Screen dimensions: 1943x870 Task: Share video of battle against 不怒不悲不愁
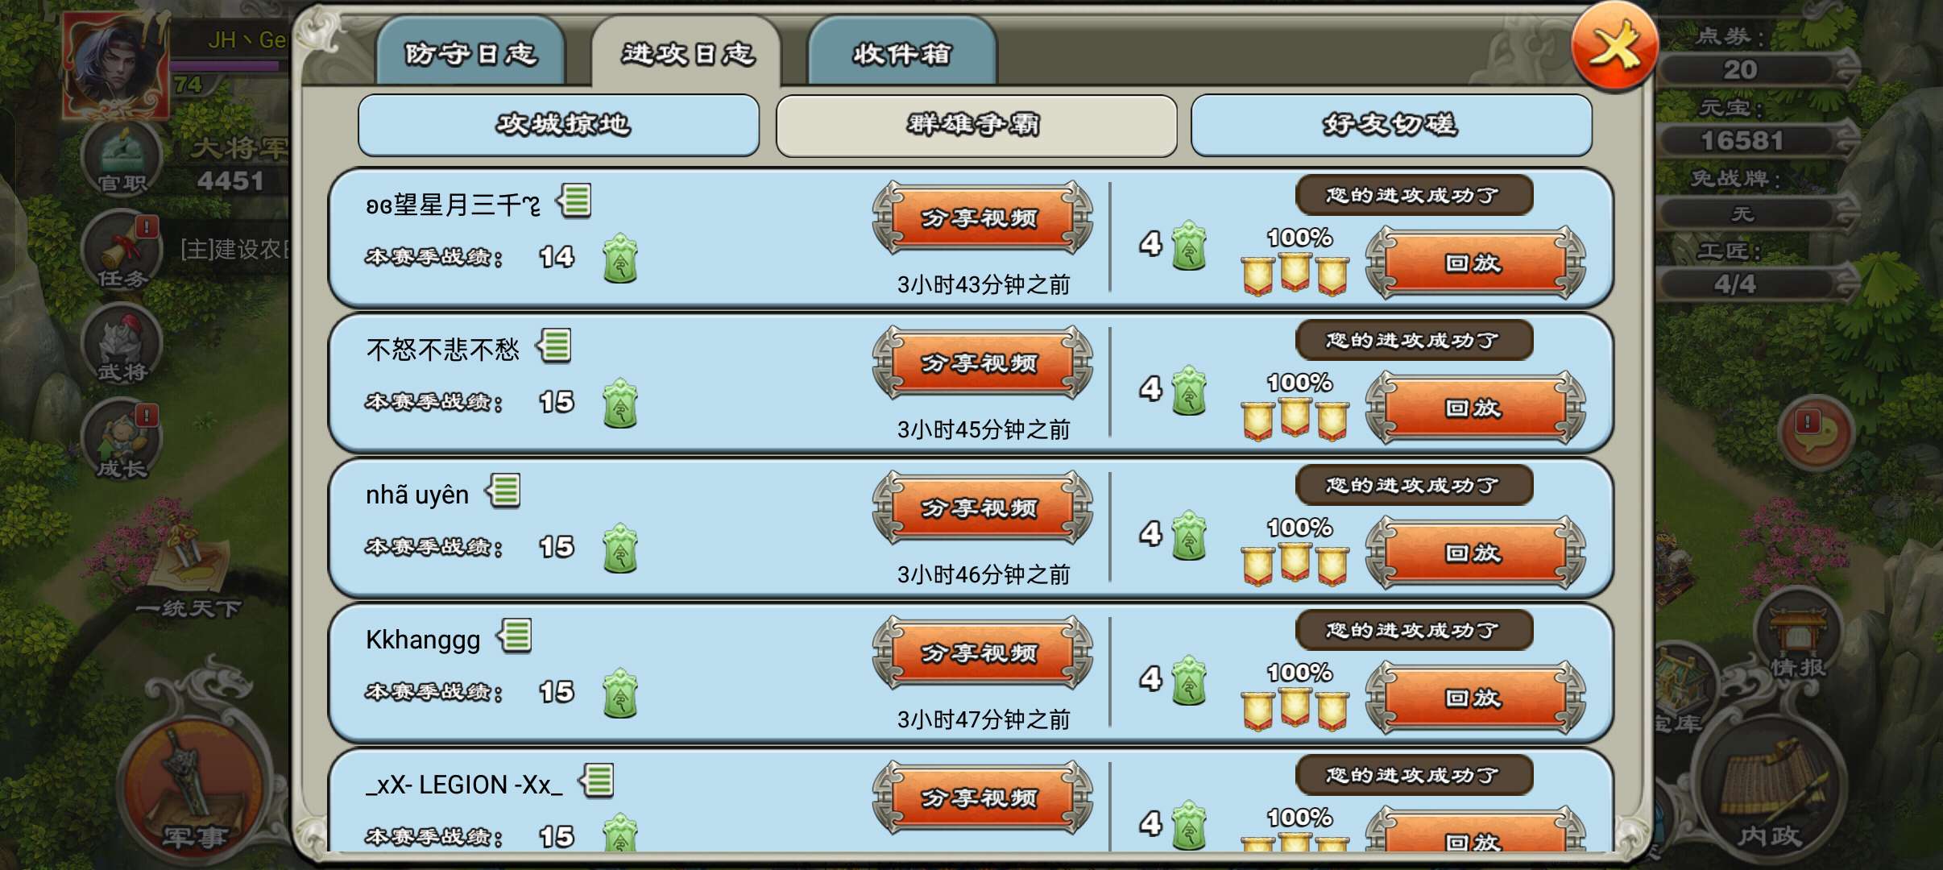pyautogui.click(x=982, y=363)
